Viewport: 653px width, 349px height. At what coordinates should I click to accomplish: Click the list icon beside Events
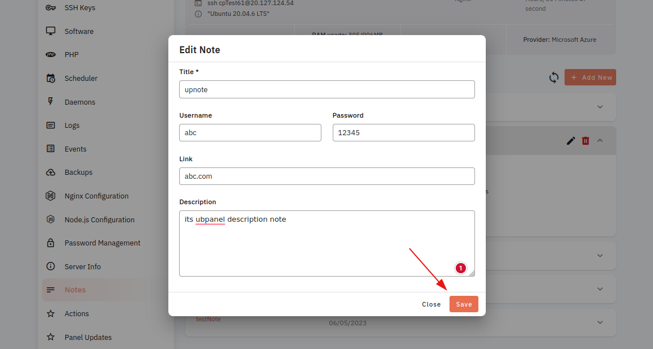[50, 149]
